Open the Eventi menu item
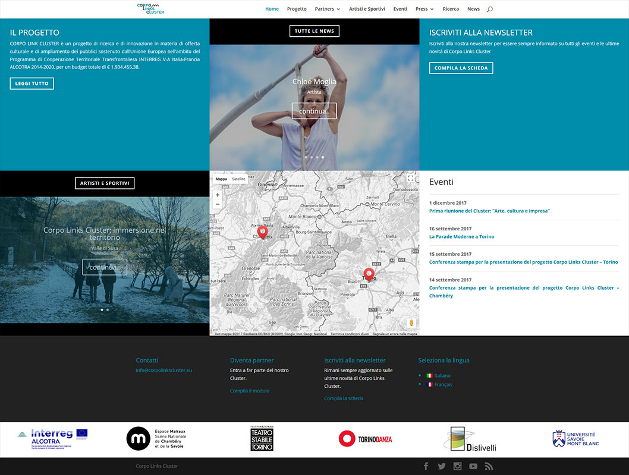The width and height of the screenshot is (629, 475). click(400, 9)
